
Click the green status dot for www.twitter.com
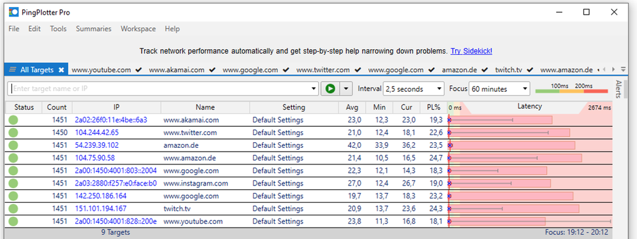tap(13, 133)
